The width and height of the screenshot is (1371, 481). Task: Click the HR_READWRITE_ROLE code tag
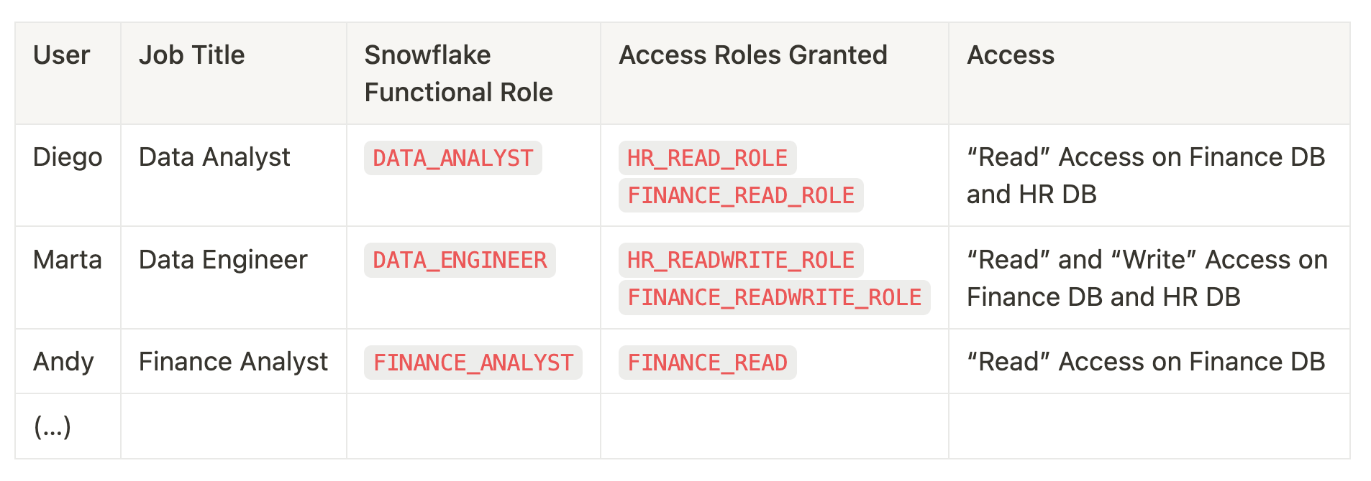pyautogui.click(x=740, y=260)
